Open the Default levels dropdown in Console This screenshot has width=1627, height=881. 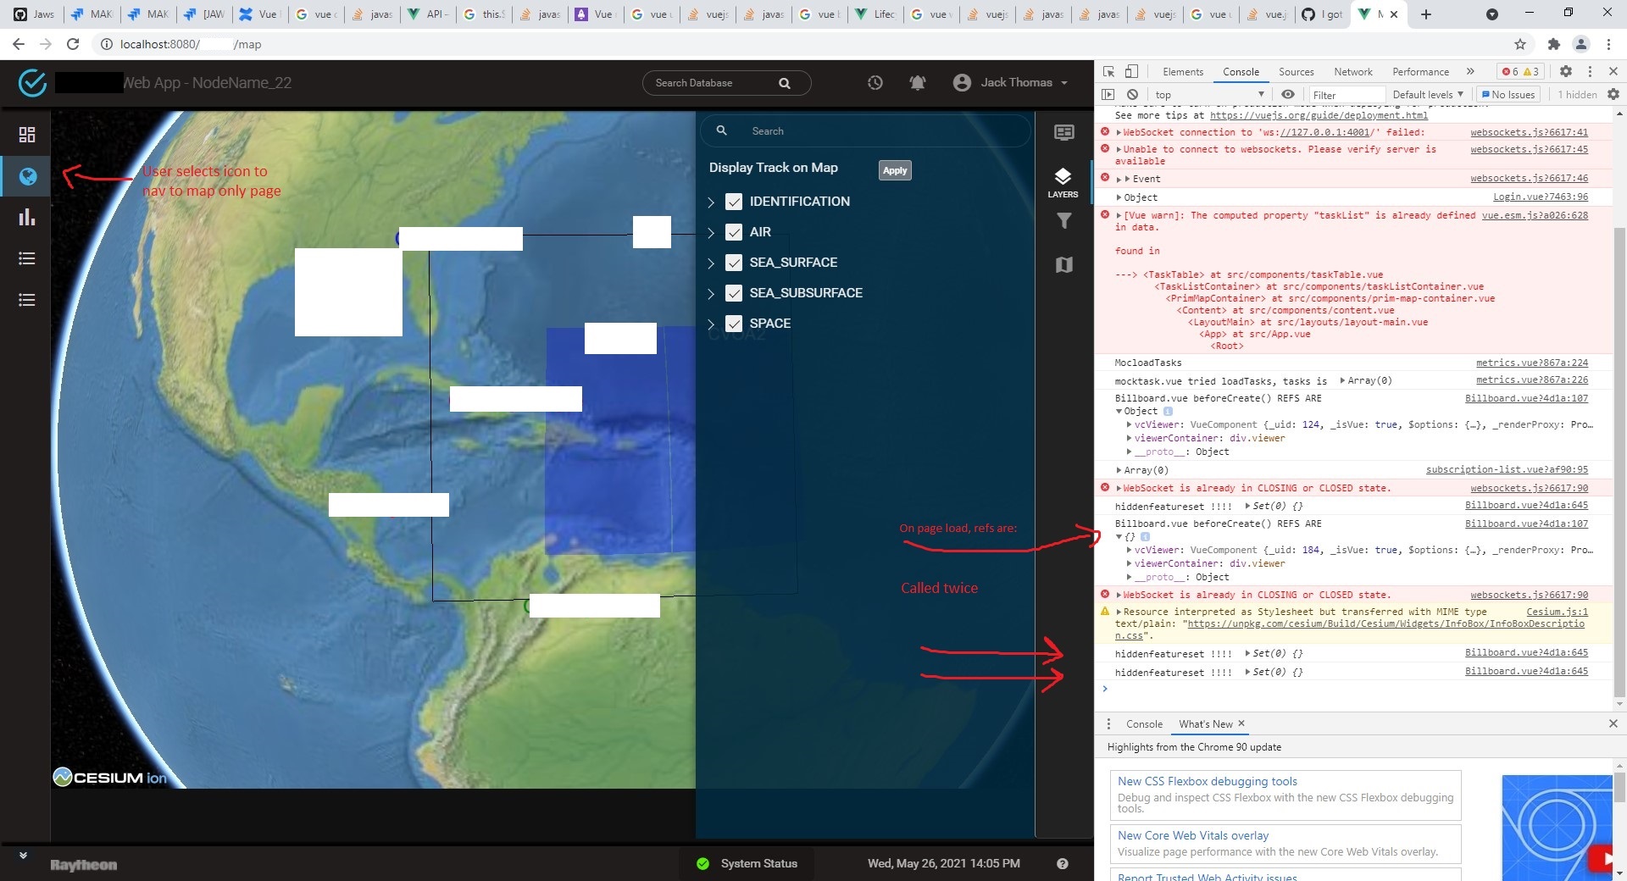pyautogui.click(x=1428, y=94)
